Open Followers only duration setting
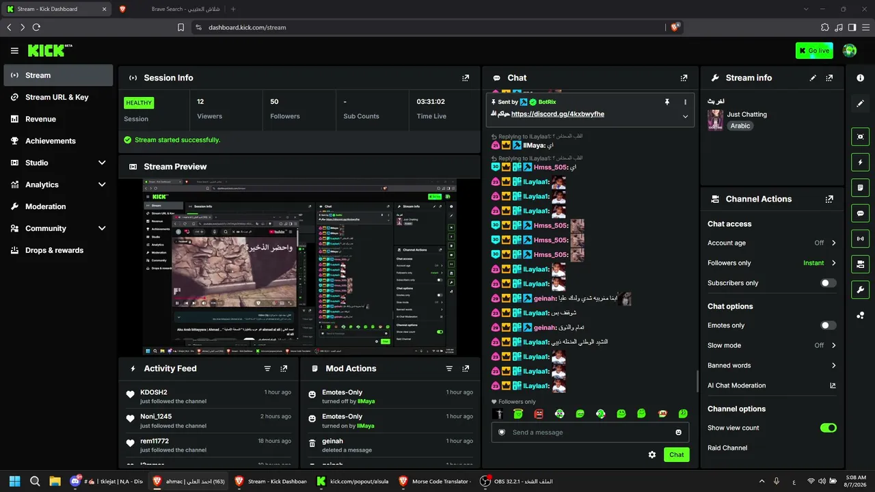Screen dimensions: 875x492 [x=772, y=263]
